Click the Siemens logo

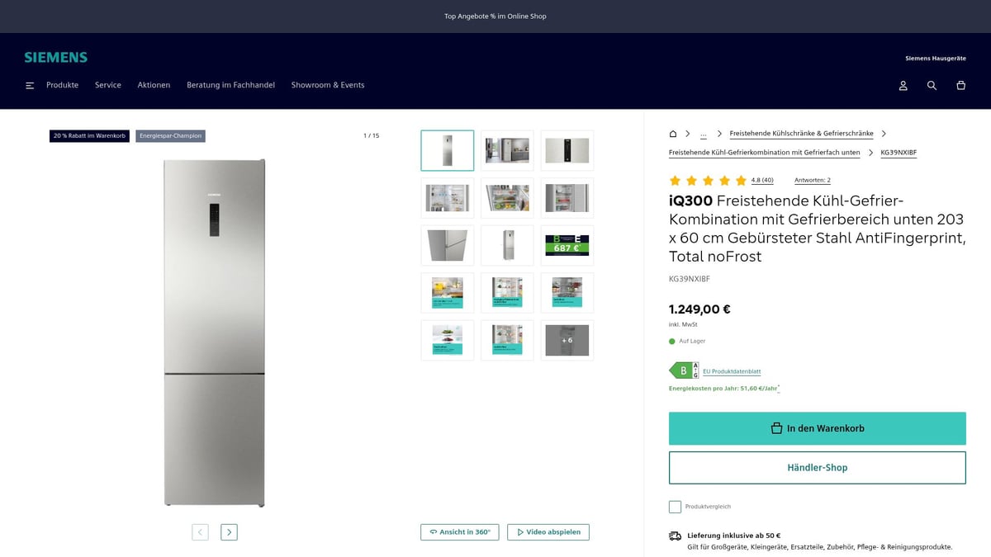tap(55, 58)
